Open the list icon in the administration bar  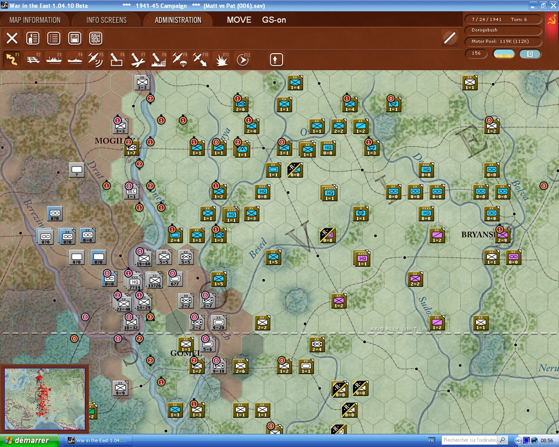[x=54, y=38]
